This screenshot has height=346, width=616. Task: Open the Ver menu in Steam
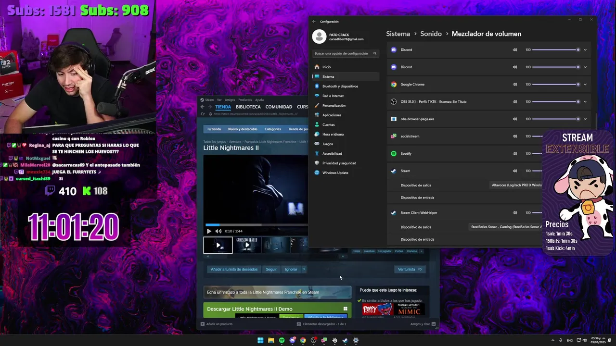(219, 100)
